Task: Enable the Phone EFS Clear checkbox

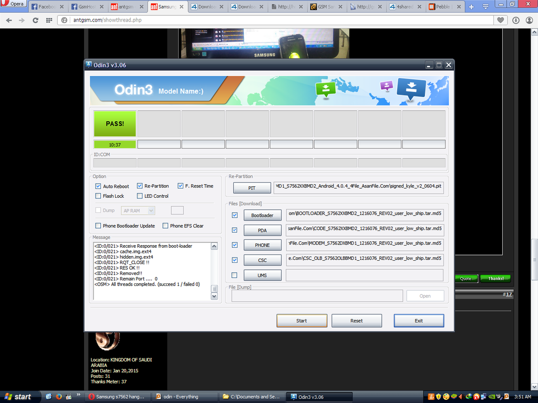Action: point(165,226)
